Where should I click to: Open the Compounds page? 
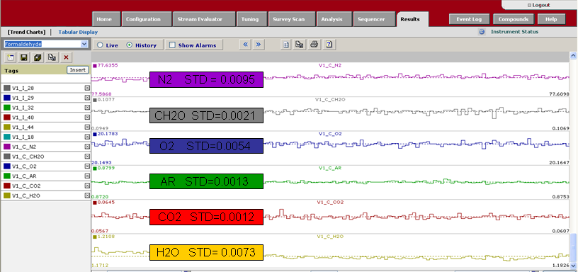[513, 19]
